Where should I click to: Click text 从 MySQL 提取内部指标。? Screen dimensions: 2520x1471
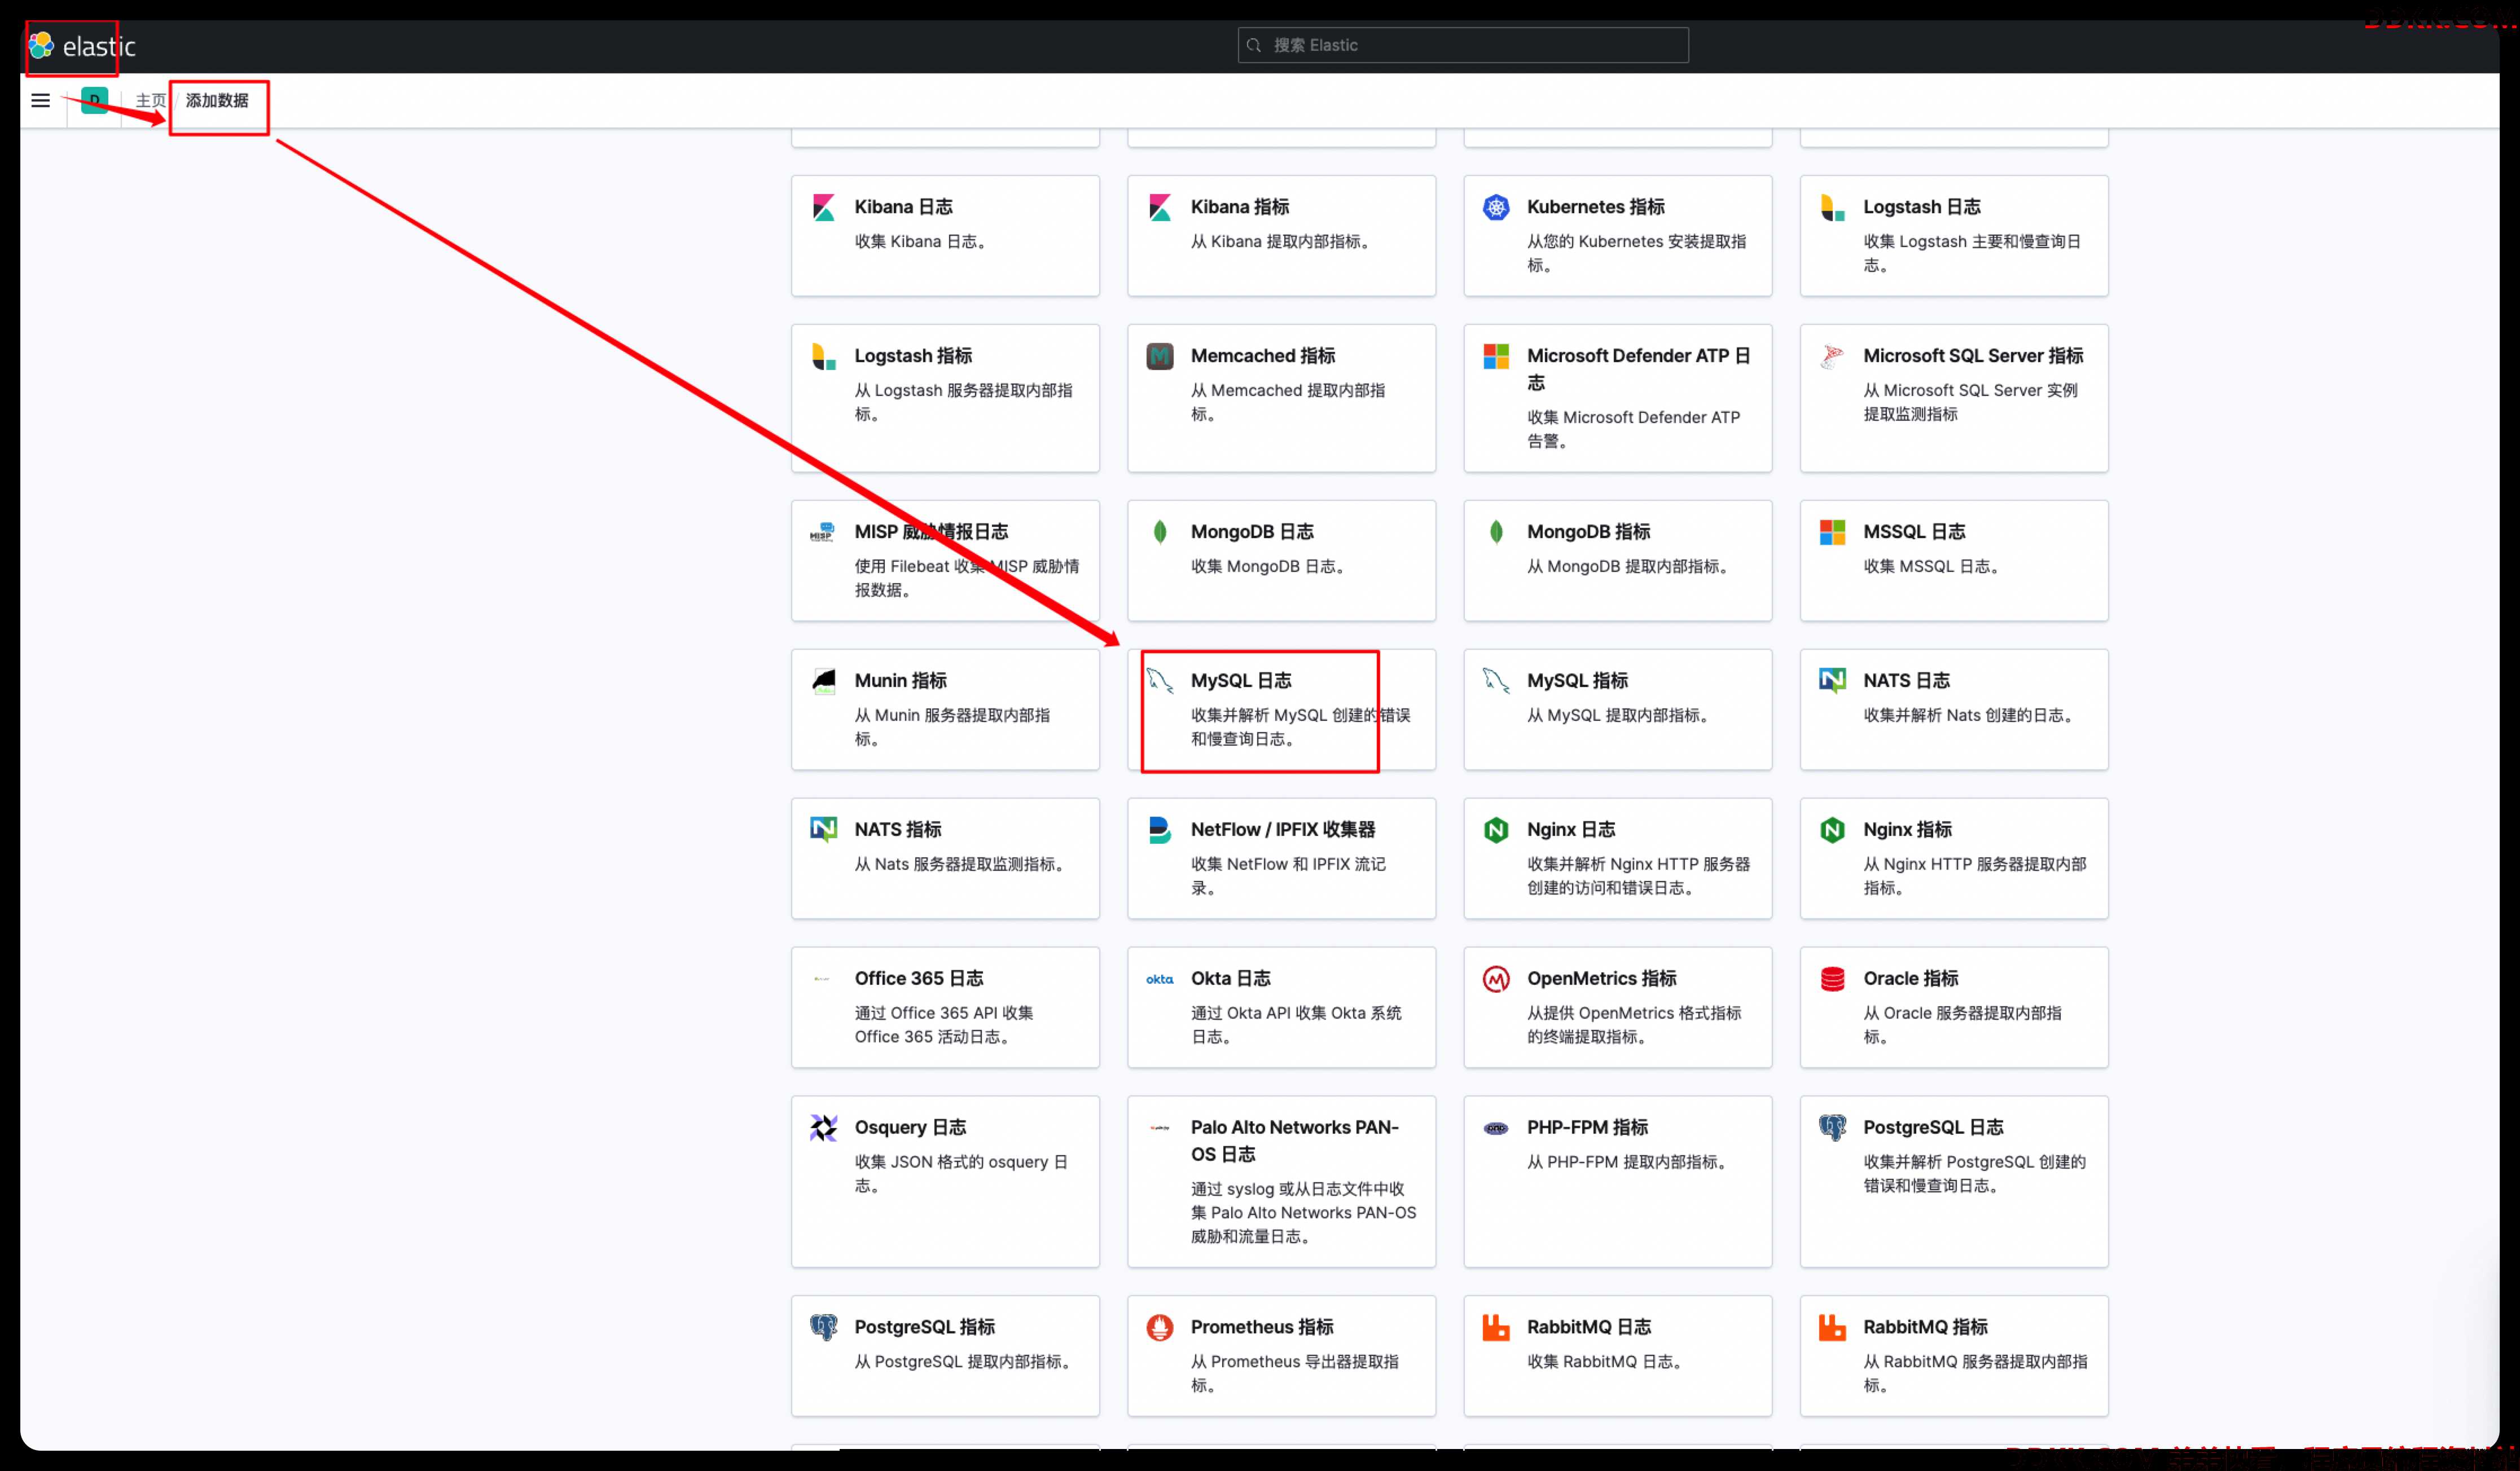1620,716
